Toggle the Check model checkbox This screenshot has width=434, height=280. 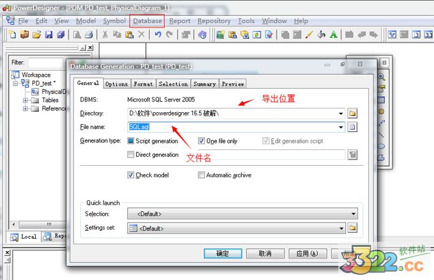pos(130,175)
